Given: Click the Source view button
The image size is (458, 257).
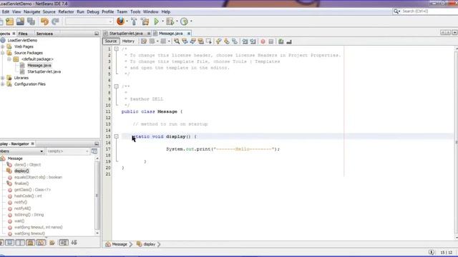Looking at the screenshot, I should coord(111,41).
